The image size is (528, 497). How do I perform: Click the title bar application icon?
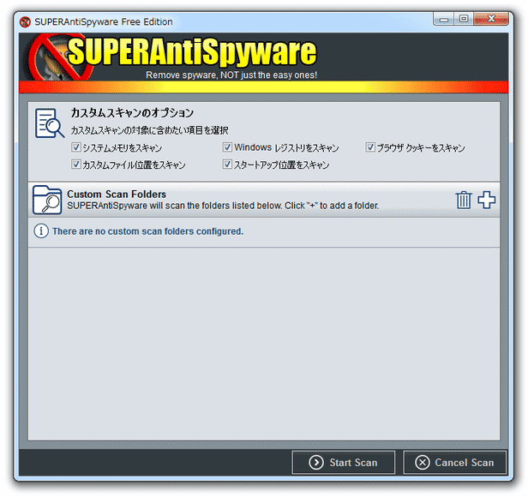[25, 22]
